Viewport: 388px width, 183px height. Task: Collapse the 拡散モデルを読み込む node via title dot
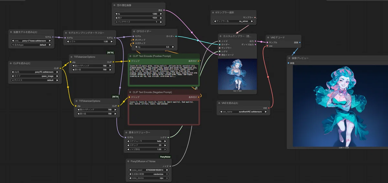pos(11,32)
